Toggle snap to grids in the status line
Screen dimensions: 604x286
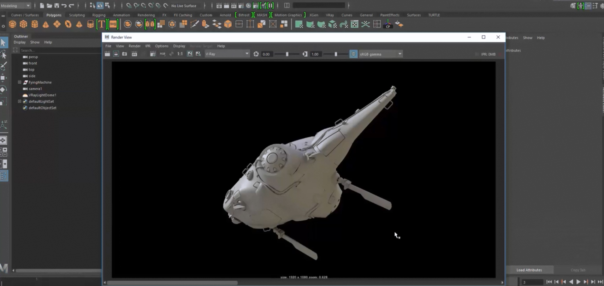129,5
